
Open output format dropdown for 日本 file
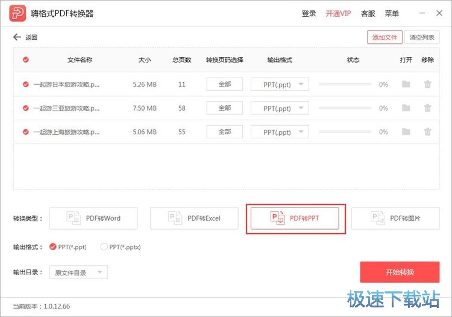pos(280,84)
